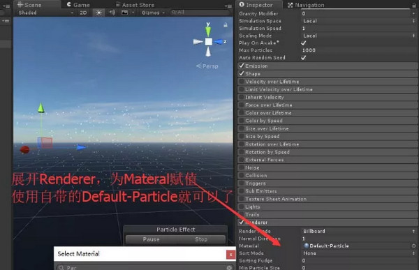This screenshot has height=270, width=419.
Task: Expand the Color by Speed module
Action: click(x=328, y=121)
